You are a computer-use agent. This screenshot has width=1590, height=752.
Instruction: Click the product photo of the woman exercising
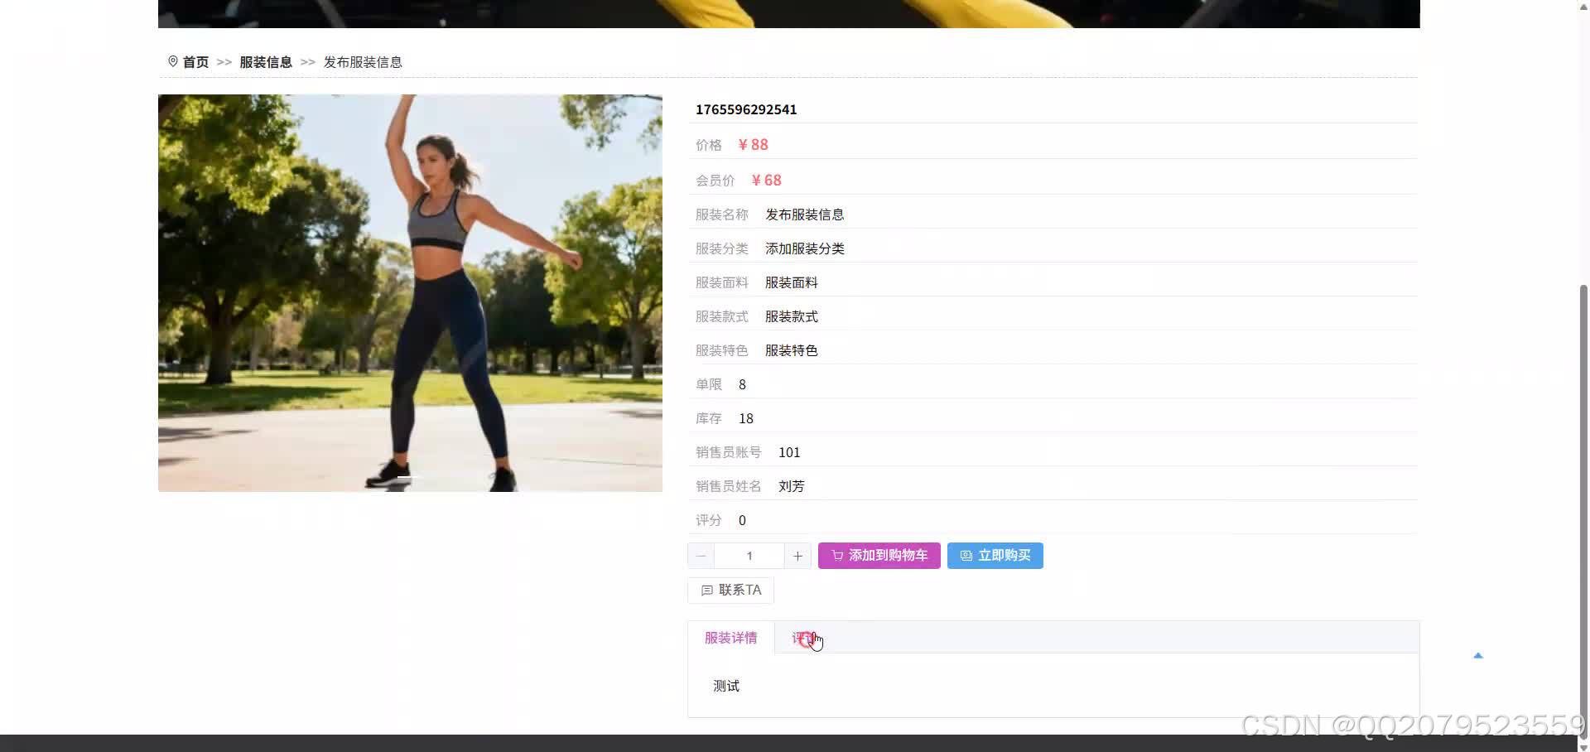[410, 293]
